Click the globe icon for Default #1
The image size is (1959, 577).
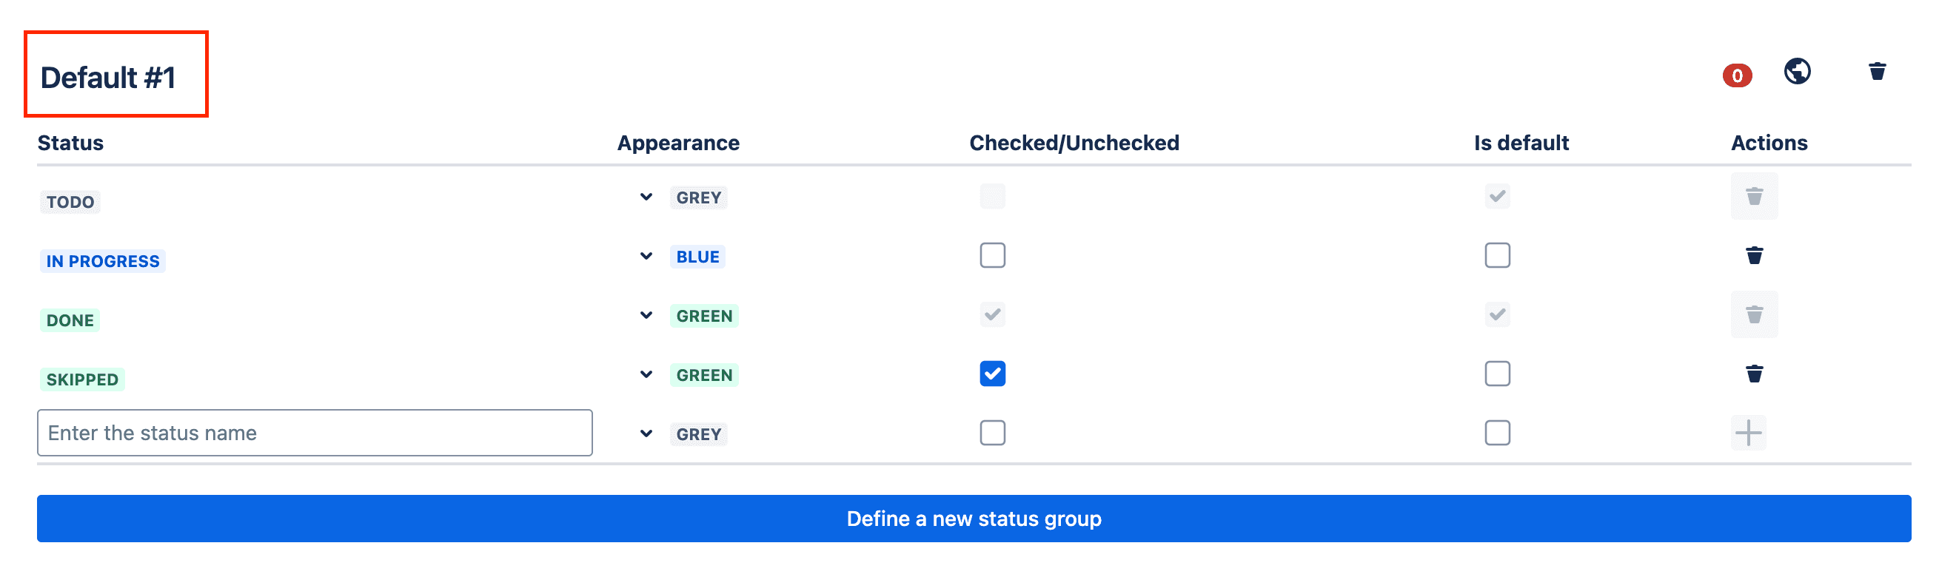pyautogui.click(x=1797, y=72)
